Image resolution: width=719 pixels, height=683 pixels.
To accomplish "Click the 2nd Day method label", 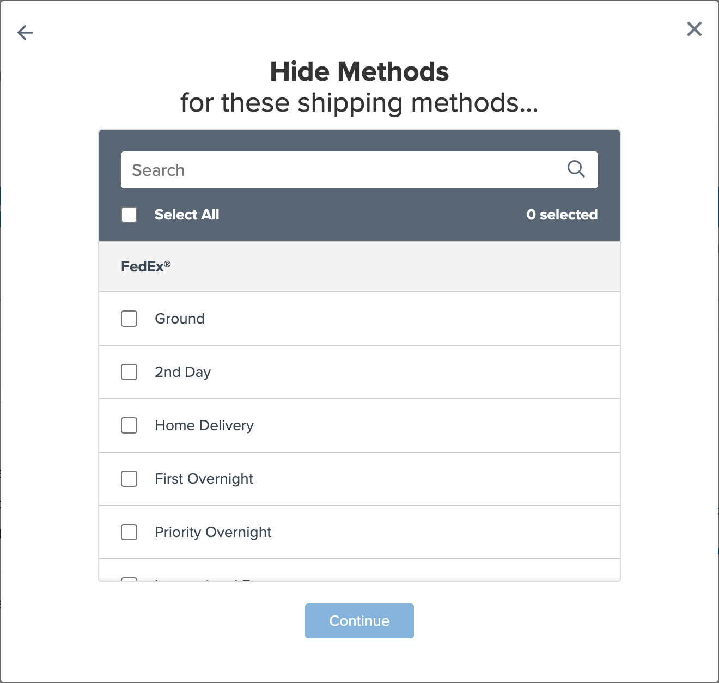I will click(x=182, y=372).
